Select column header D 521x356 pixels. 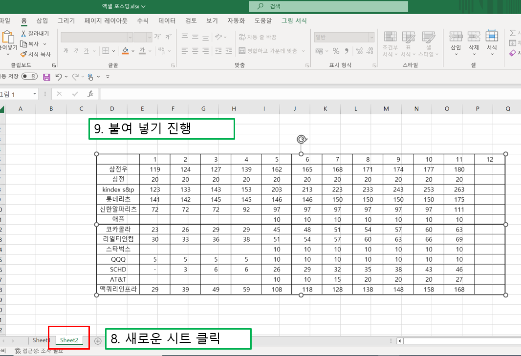(x=112, y=108)
